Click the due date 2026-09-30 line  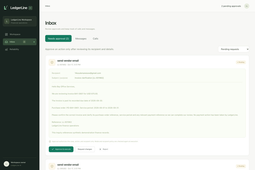[x=77, y=101]
